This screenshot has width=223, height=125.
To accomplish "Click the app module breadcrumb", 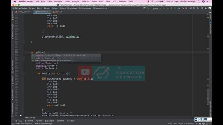I will coord(32,8).
